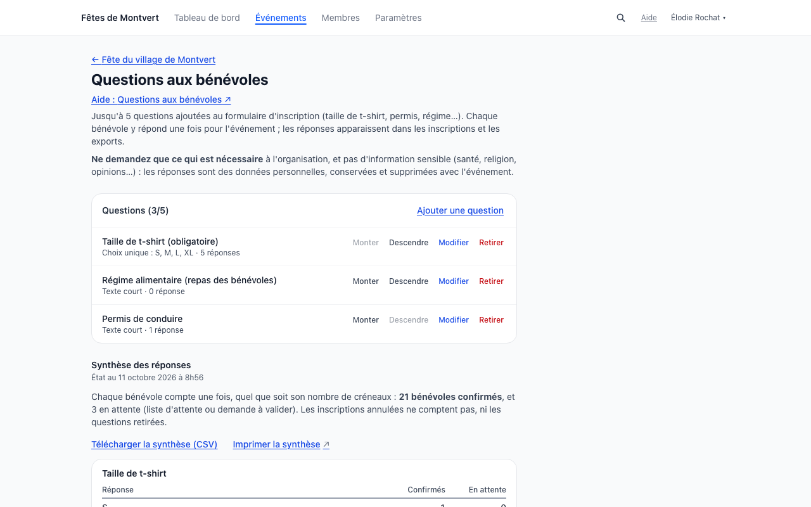The height and width of the screenshot is (507, 811).
Task: Click the Synthèse des réponses heading
Action: tap(141, 365)
